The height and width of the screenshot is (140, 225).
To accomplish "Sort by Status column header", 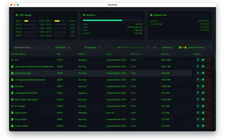I will (x=81, y=54).
